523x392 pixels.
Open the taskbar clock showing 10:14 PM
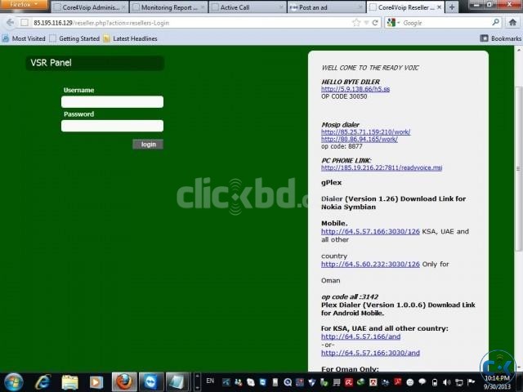click(497, 382)
